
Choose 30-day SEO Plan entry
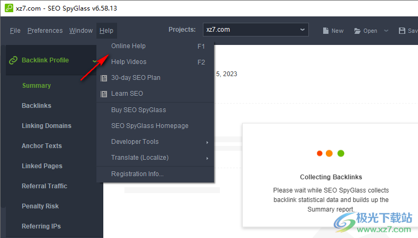tap(155, 78)
